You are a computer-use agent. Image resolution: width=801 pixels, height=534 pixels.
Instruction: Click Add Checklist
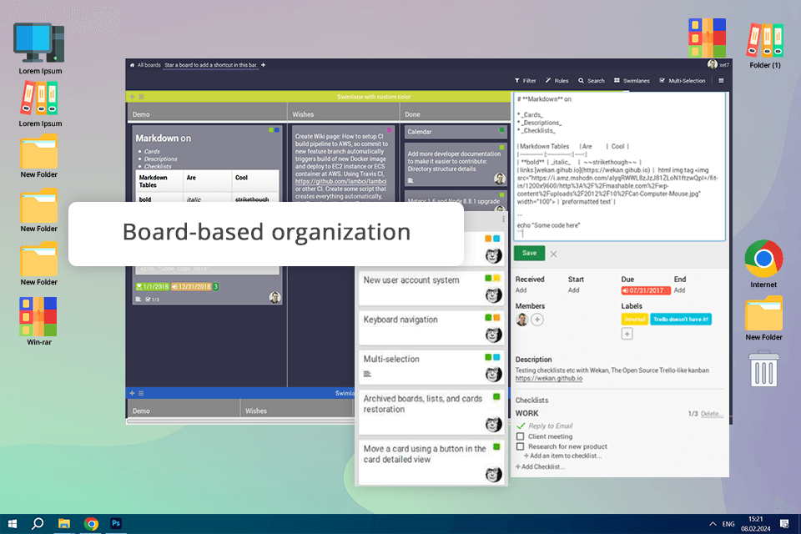[540, 467]
